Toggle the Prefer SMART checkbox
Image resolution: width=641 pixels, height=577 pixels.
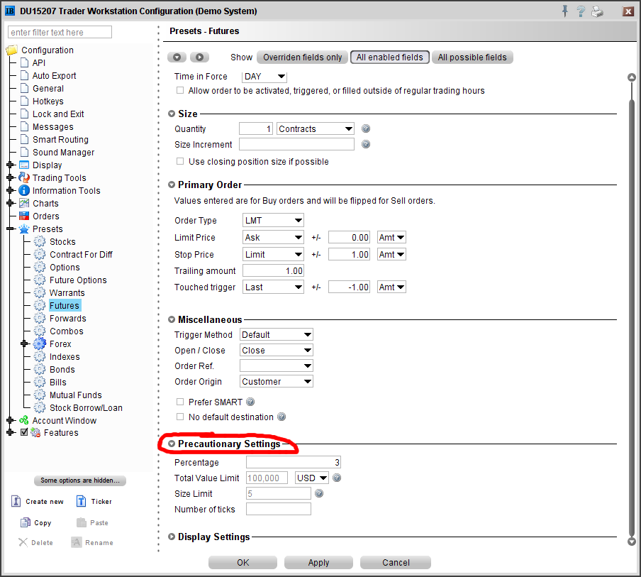pyautogui.click(x=180, y=402)
